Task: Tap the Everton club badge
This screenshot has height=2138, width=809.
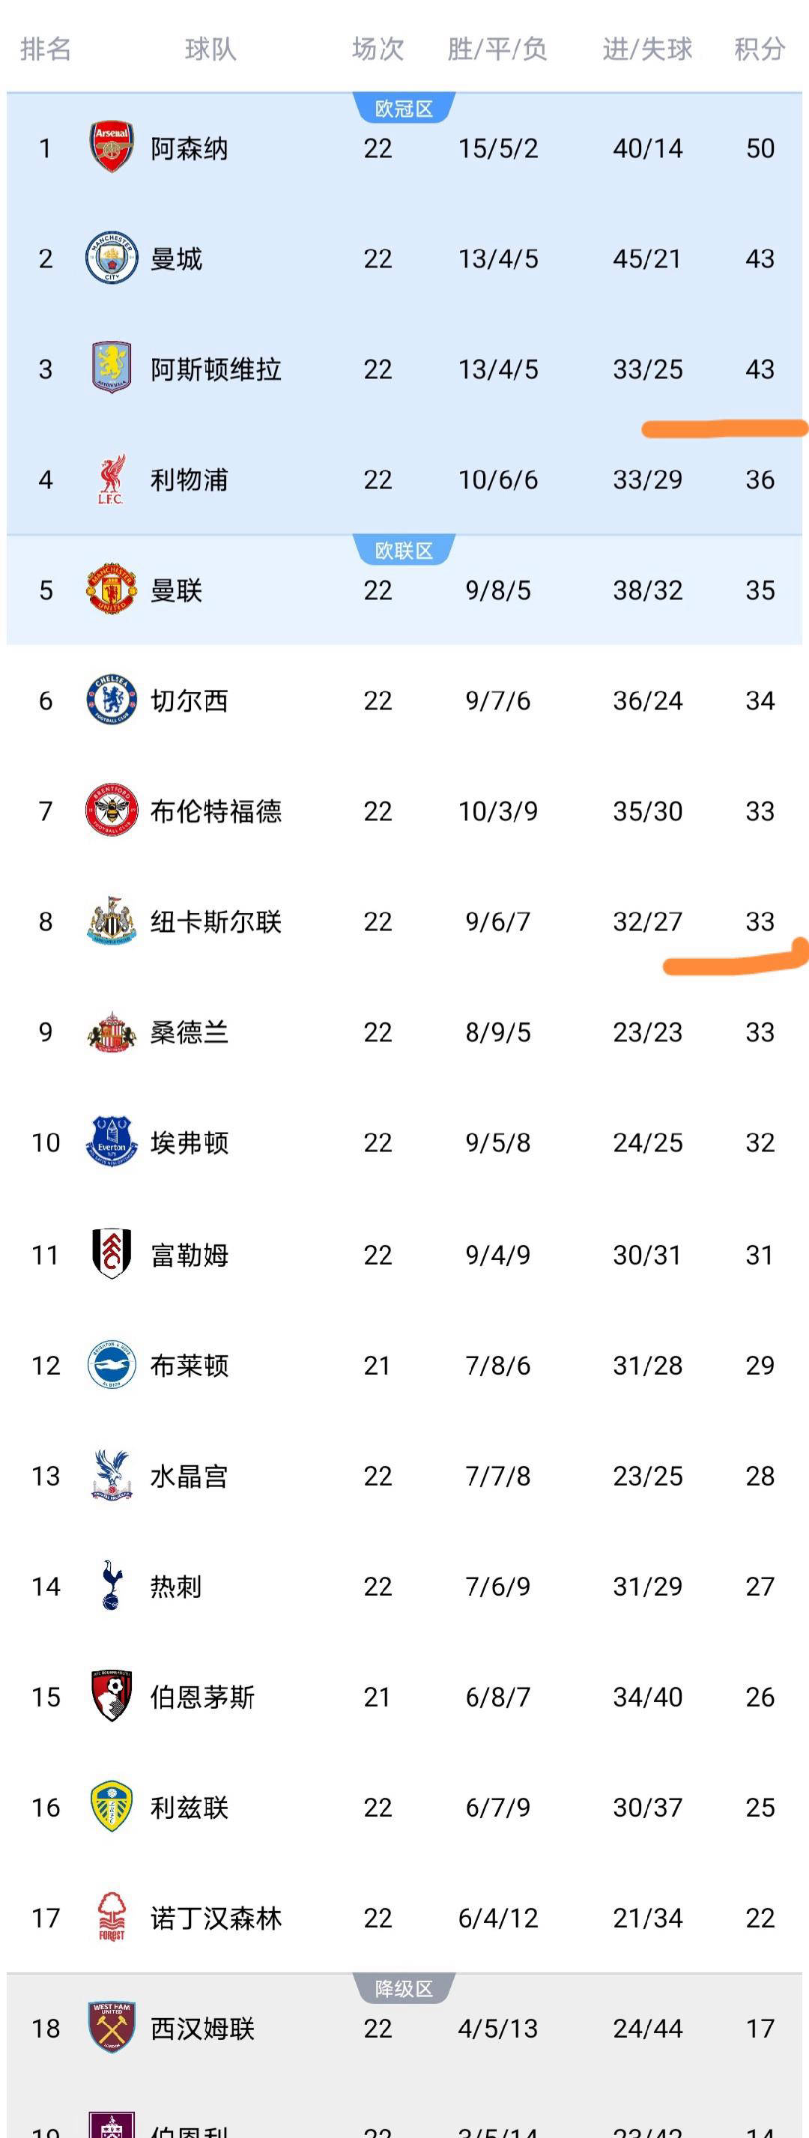Action: point(111,1141)
